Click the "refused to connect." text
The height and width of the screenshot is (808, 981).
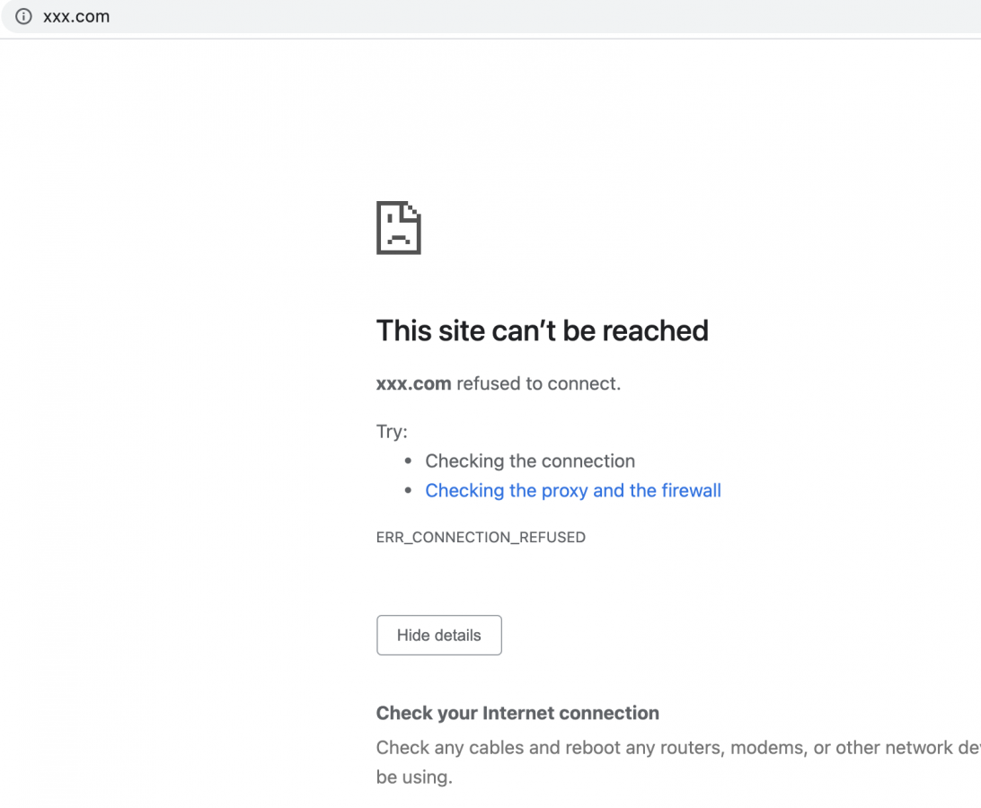pyautogui.click(x=538, y=383)
